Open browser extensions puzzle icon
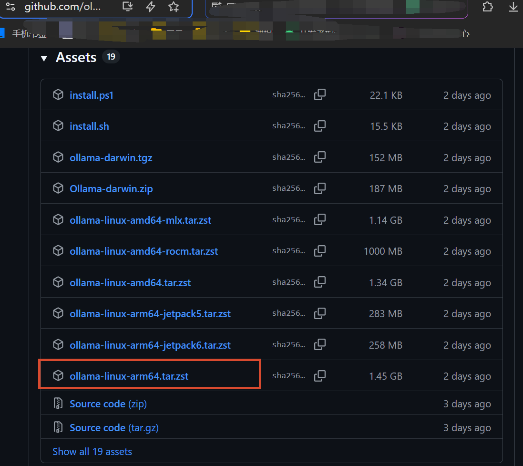This screenshot has width=523, height=466. pyautogui.click(x=488, y=7)
